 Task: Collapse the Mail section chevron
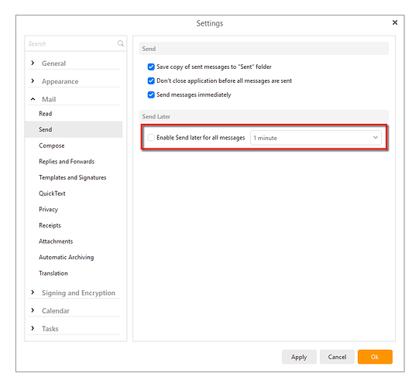pyautogui.click(x=33, y=99)
